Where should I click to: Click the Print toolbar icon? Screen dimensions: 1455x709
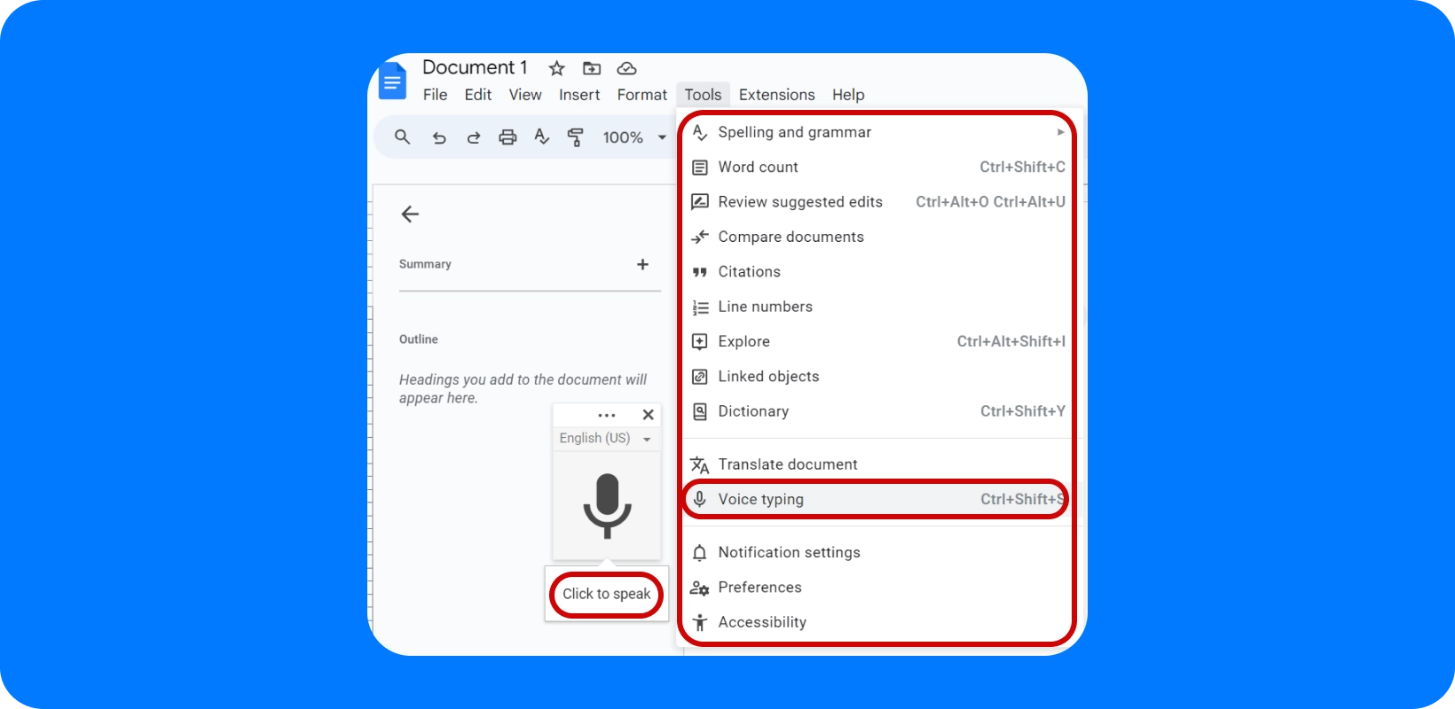507,137
